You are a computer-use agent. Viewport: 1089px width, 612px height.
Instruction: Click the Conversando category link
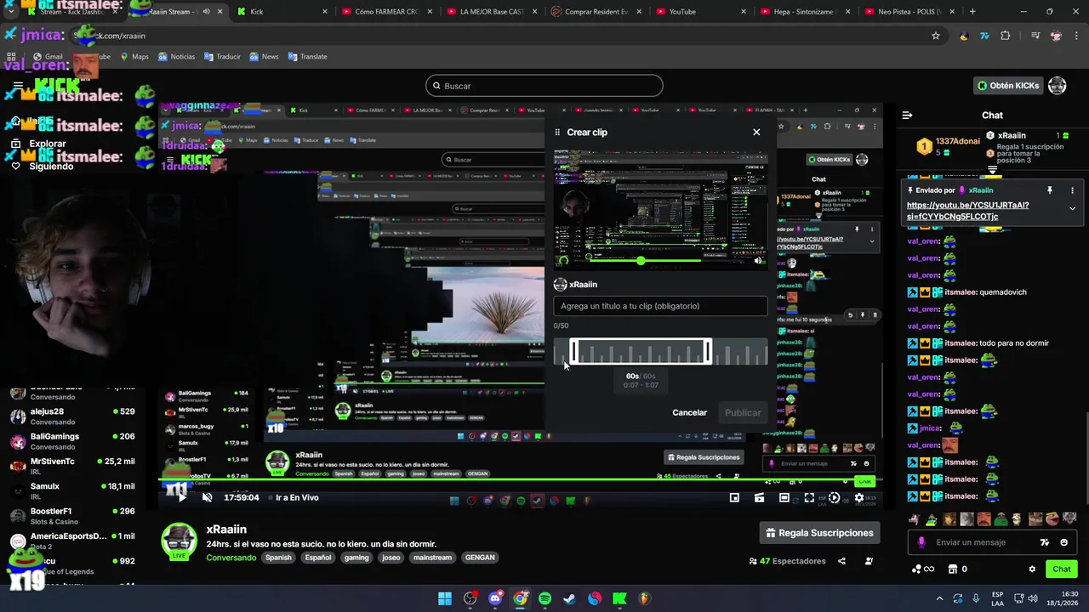pos(231,558)
